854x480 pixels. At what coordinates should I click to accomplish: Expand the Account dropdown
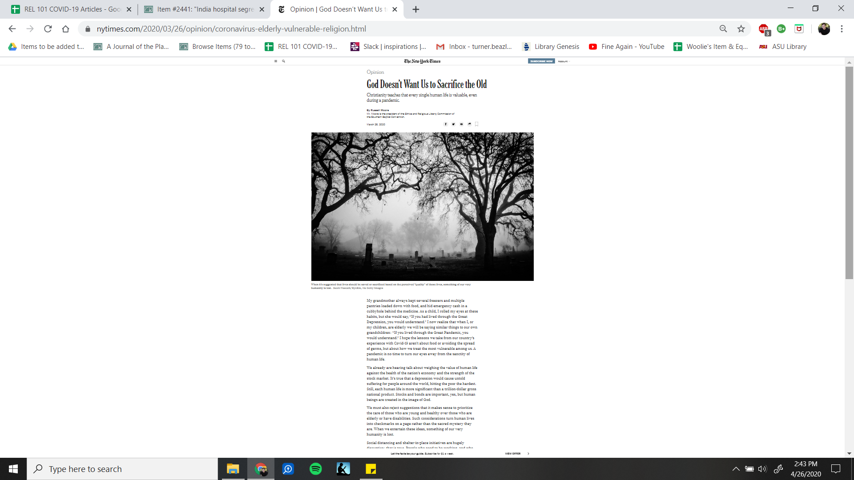pyautogui.click(x=563, y=61)
